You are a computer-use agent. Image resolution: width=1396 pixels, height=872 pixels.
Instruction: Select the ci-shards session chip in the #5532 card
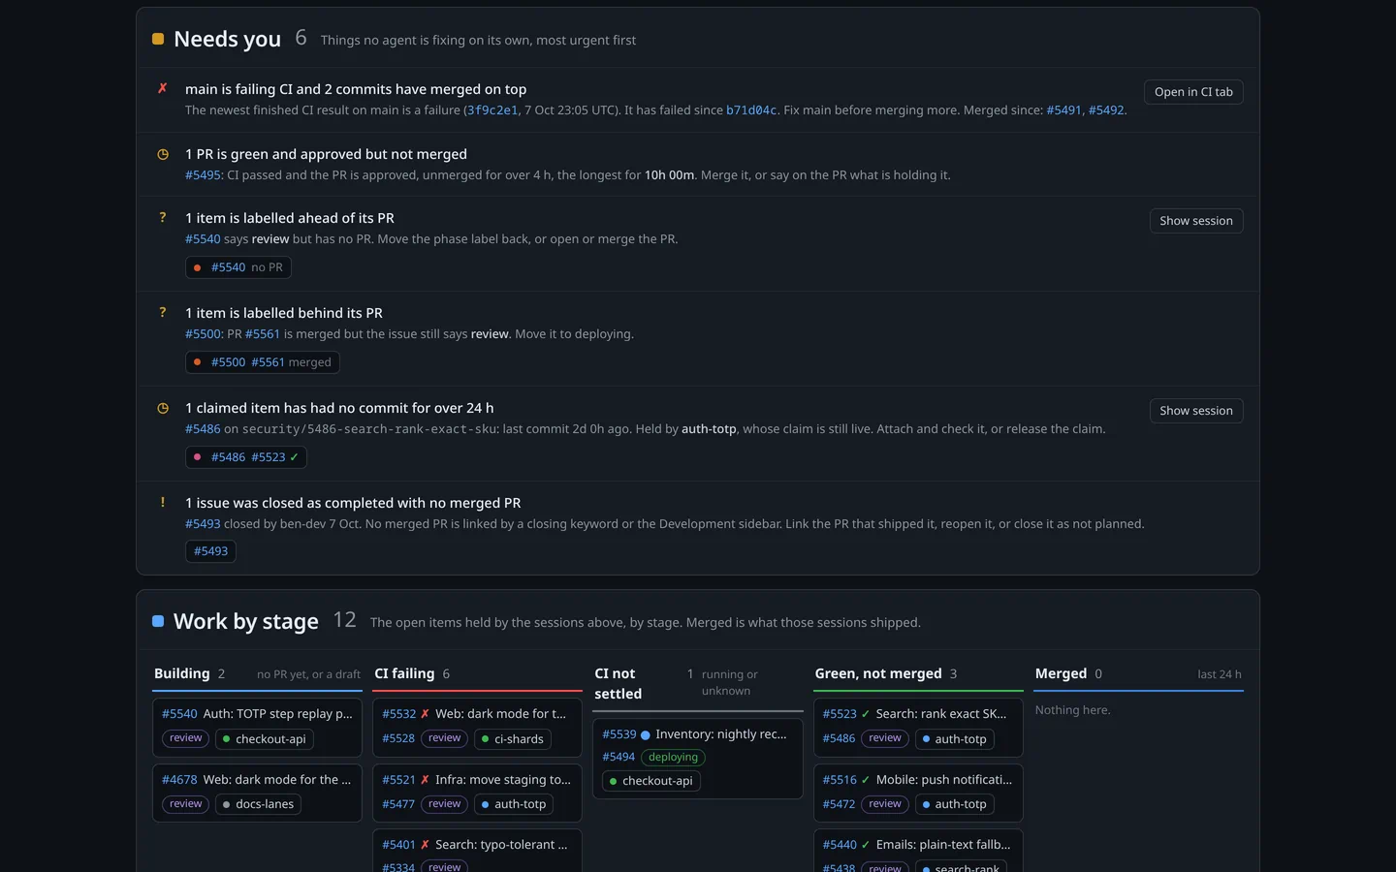[x=513, y=739]
